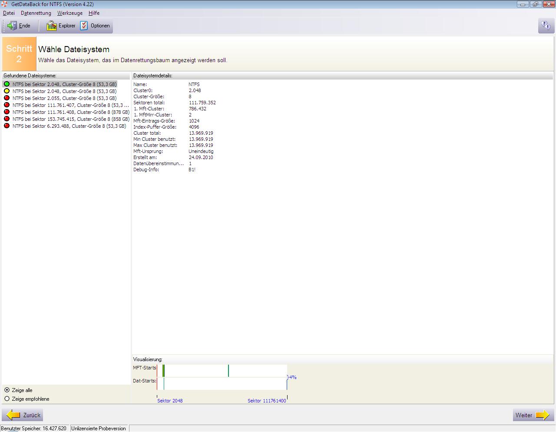Screen dimensions: 556x432
Task: Click the GetDataBack title bar app icon
Action: pyautogui.click(x=4, y=4)
